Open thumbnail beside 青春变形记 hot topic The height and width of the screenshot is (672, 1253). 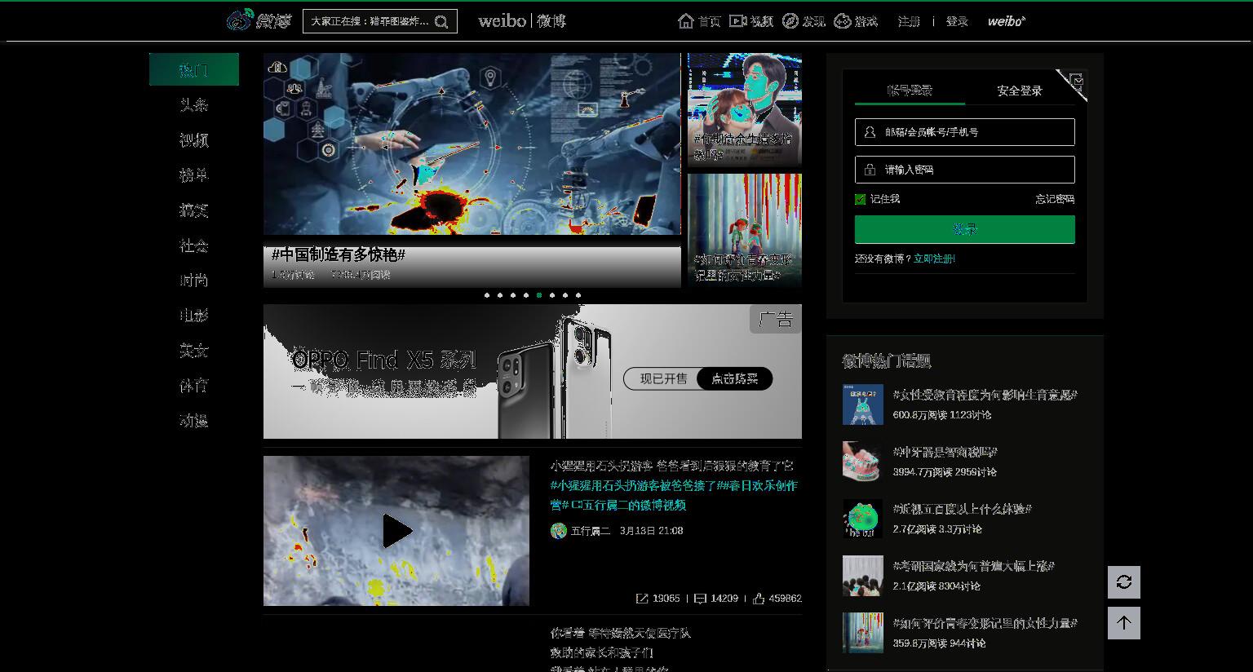tap(863, 633)
